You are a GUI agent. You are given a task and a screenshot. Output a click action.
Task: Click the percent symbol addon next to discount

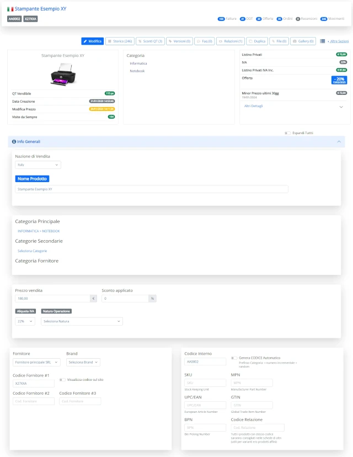pyautogui.click(x=152, y=299)
